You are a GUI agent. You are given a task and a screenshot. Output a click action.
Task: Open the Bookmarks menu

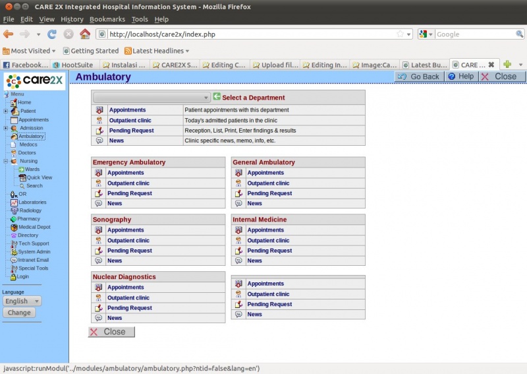click(106, 19)
